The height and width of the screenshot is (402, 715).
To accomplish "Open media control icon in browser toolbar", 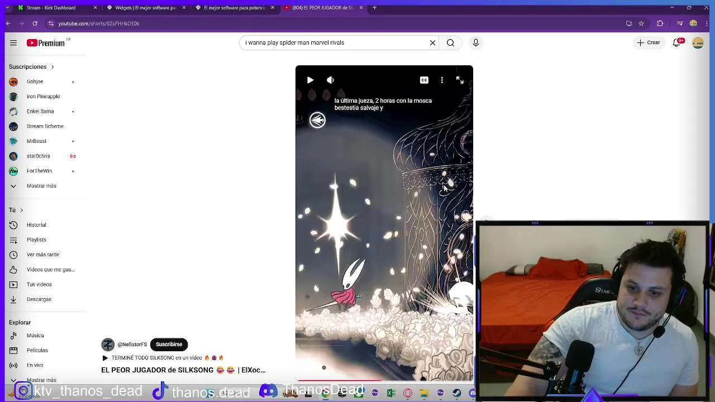I will pos(680,23).
